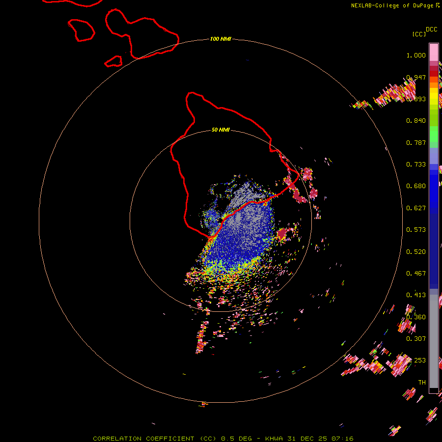Click the DCC label above color bar
442x442 pixels.
[x=432, y=29]
